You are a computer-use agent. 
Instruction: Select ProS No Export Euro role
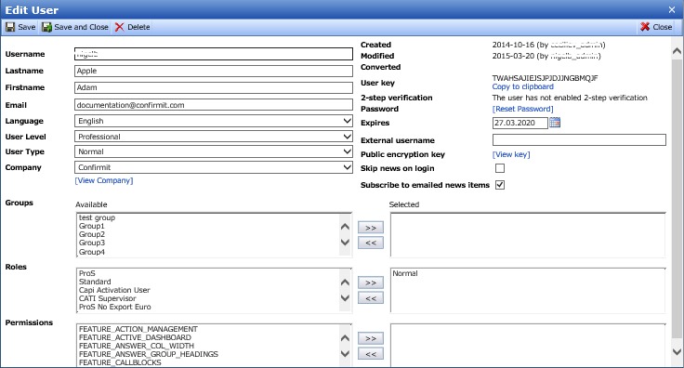point(114,307)
